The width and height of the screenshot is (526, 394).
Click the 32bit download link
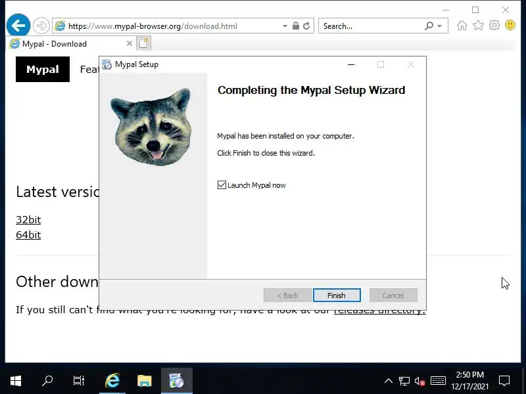coord(28,220)
